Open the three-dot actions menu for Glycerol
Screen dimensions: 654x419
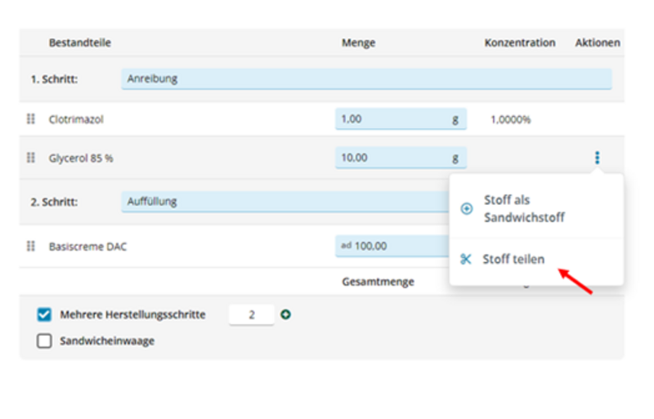click(x=598, y=158)
